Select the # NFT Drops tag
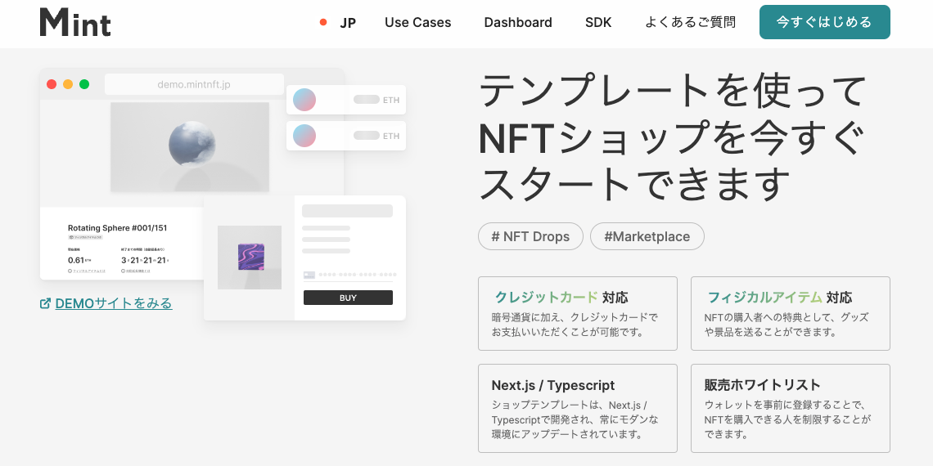Viewport: 933px width, 466px height. point(530,236)
